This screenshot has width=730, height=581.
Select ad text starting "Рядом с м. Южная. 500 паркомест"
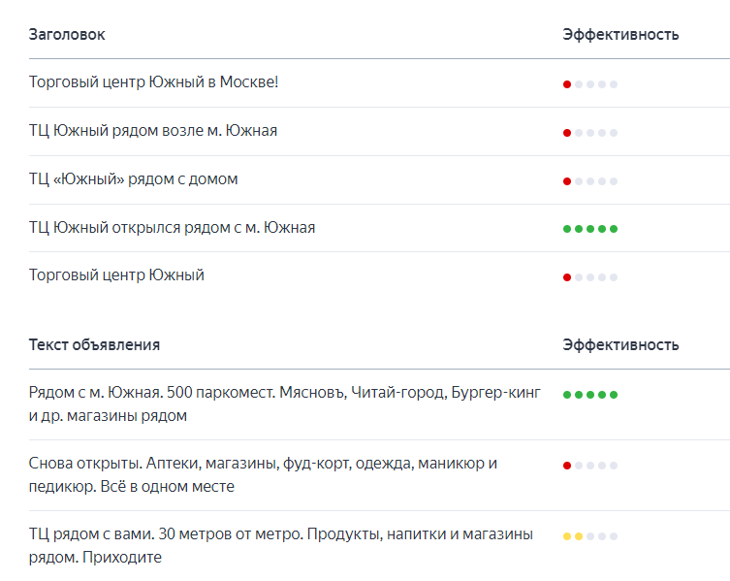coord(285,404)
